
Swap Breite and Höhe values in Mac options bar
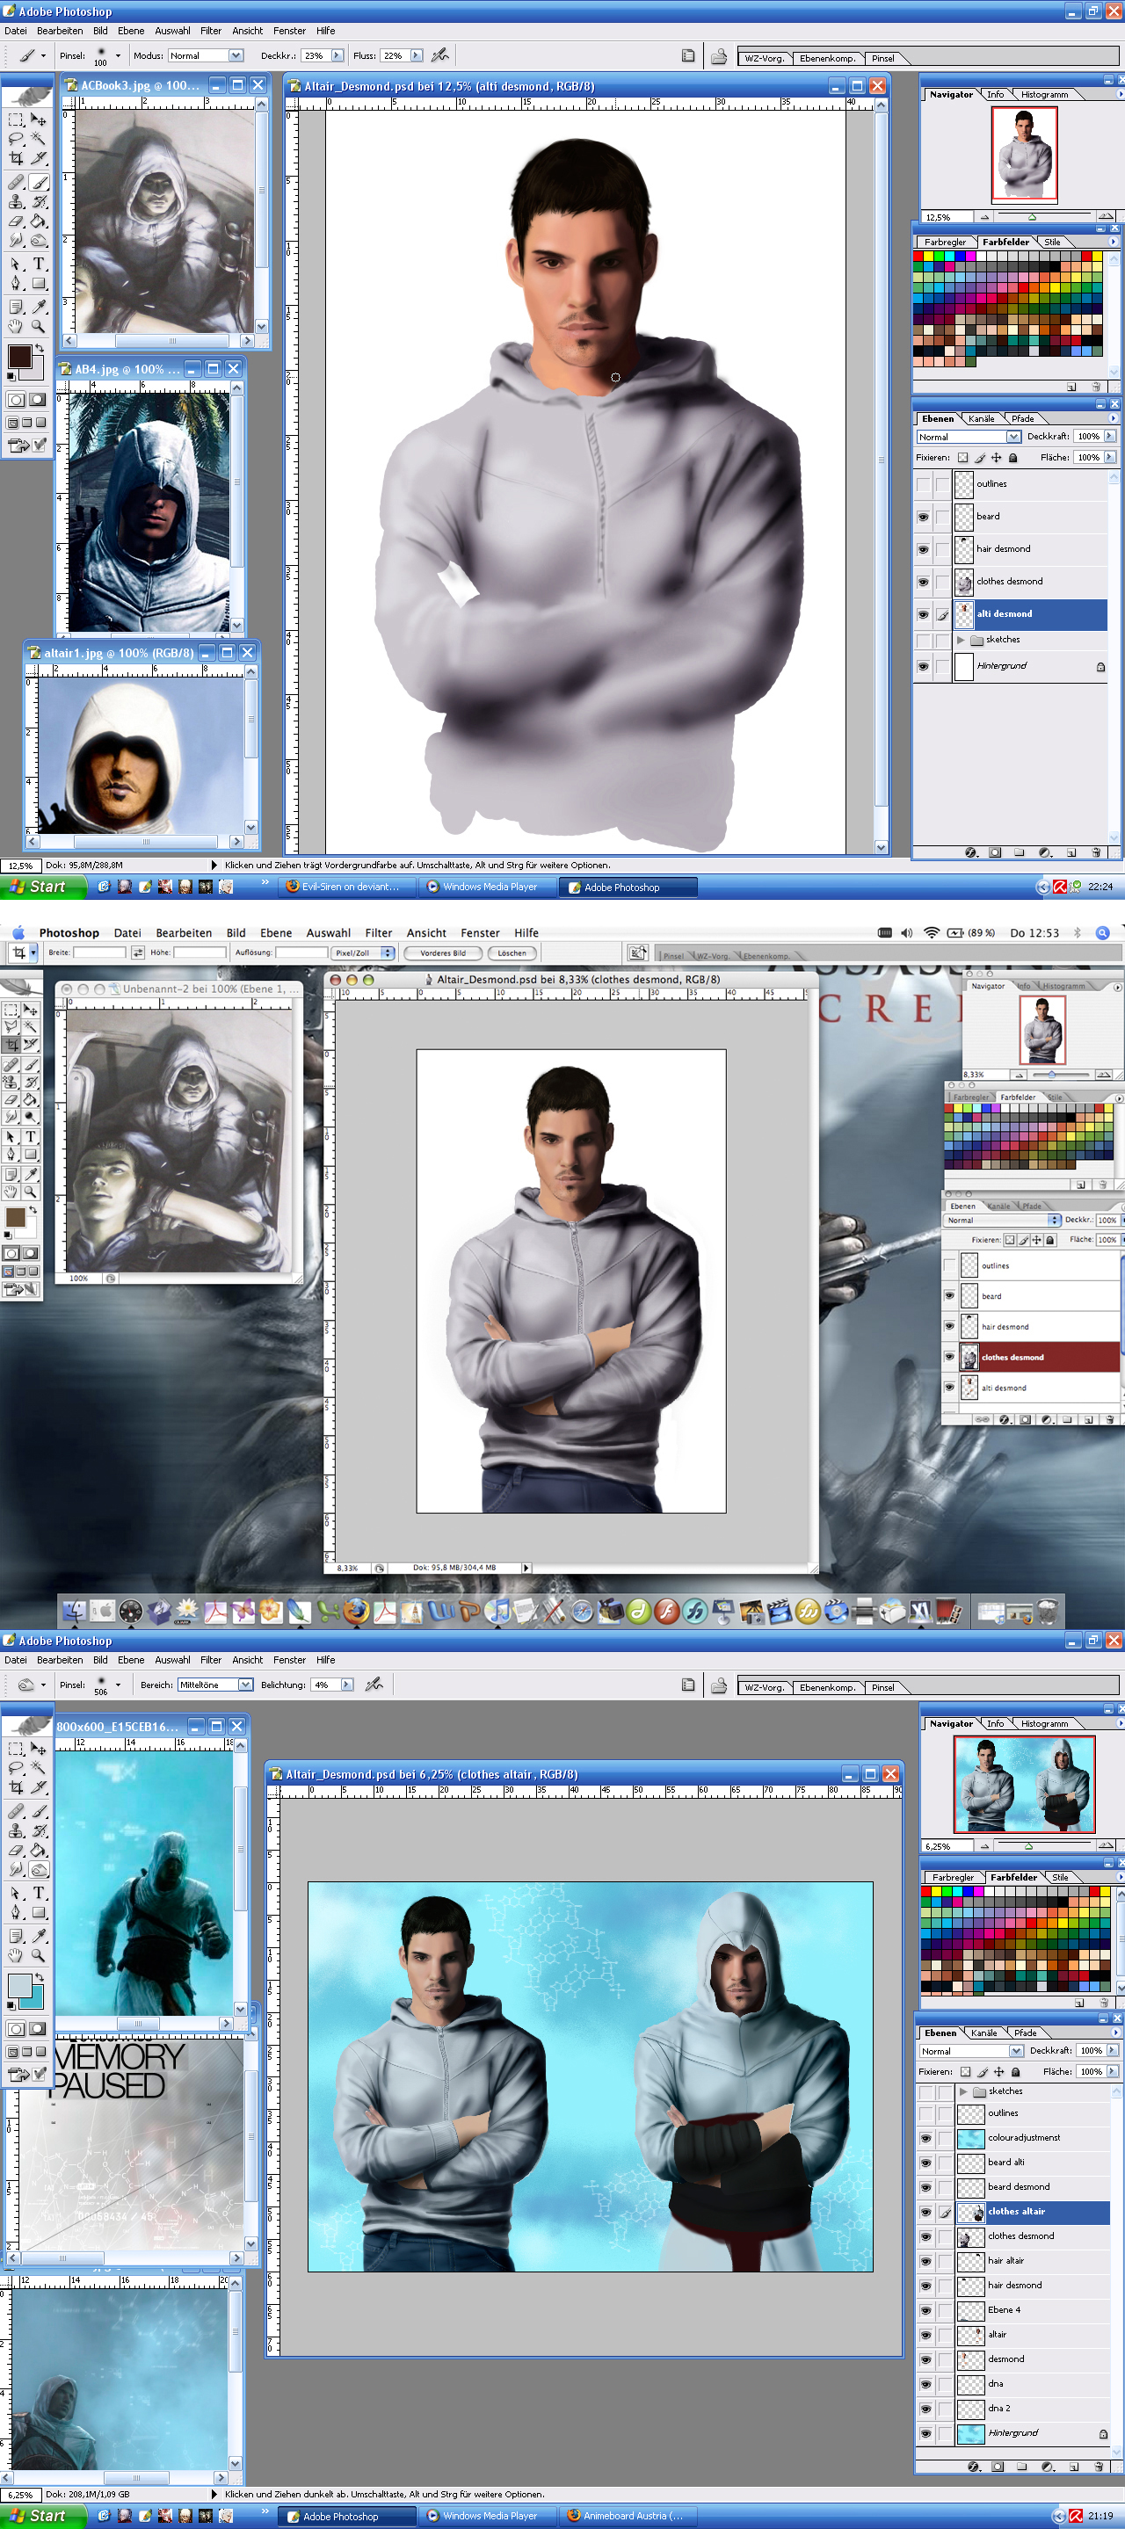(137, 953)
